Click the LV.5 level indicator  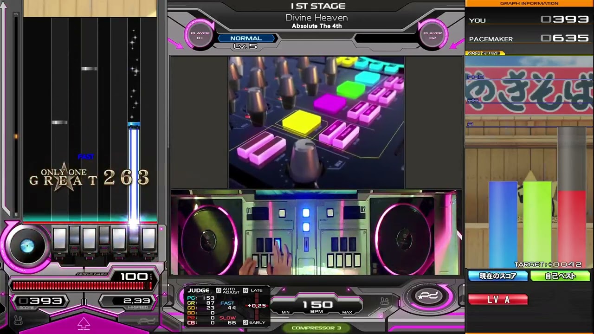(245, 46)
